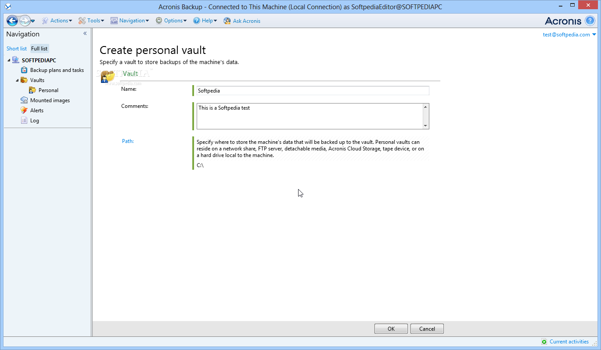Open the Options menu
The image size is (601, 350).
[171, 21]
